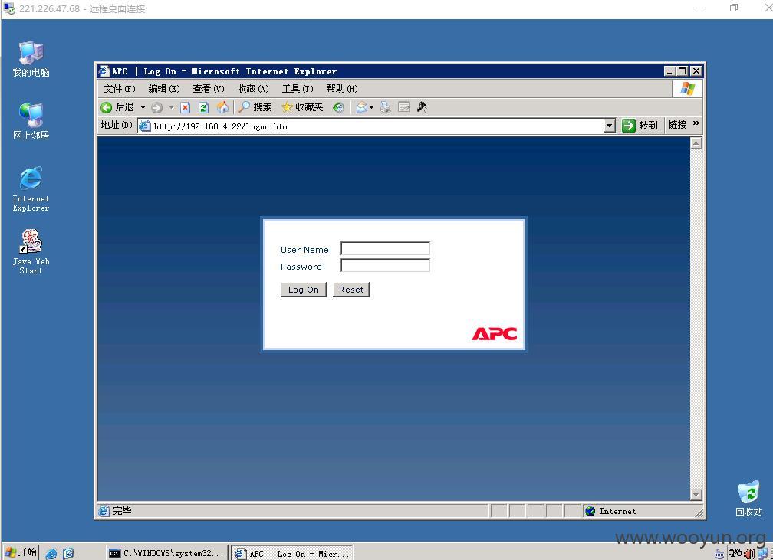Click the IE Back arrow icon

coord(106,107)
